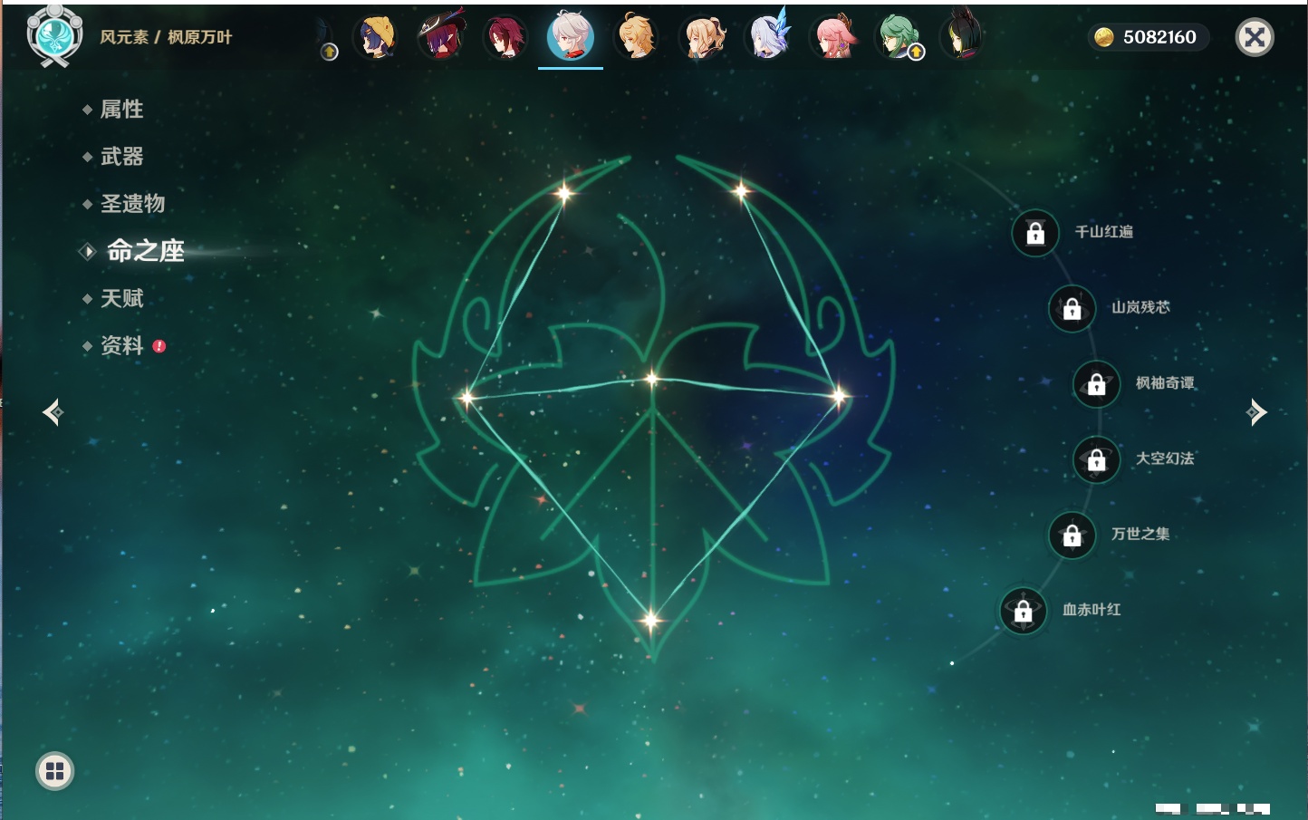
Task: Click the 风元素 / 枫原万叶 title text
Action: pos(166,37)
